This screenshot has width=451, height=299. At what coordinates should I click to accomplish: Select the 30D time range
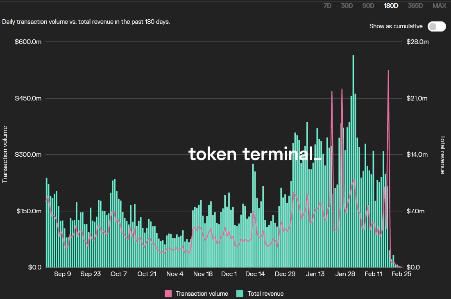(347, 5)
